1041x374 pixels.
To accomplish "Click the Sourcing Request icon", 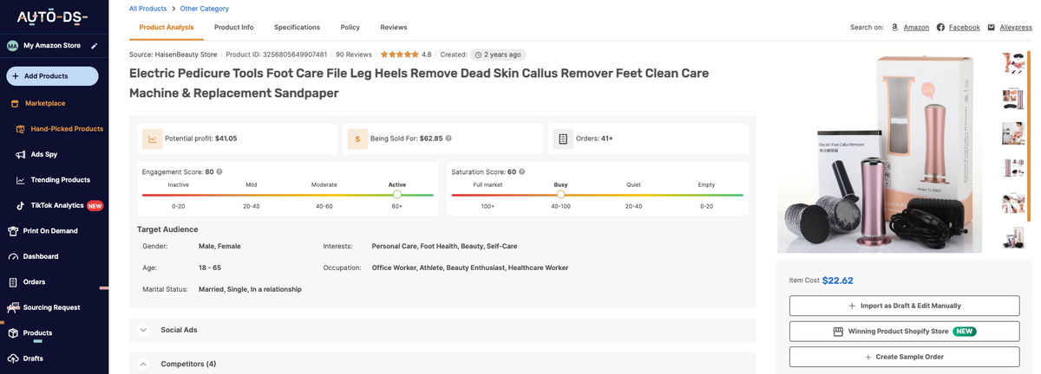I will 13,307.
